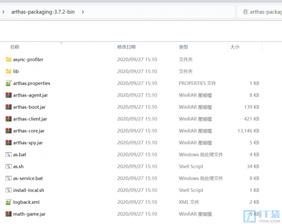282x224 pixels.
Task: Select file name lib
Action: [x=16, y=71]
